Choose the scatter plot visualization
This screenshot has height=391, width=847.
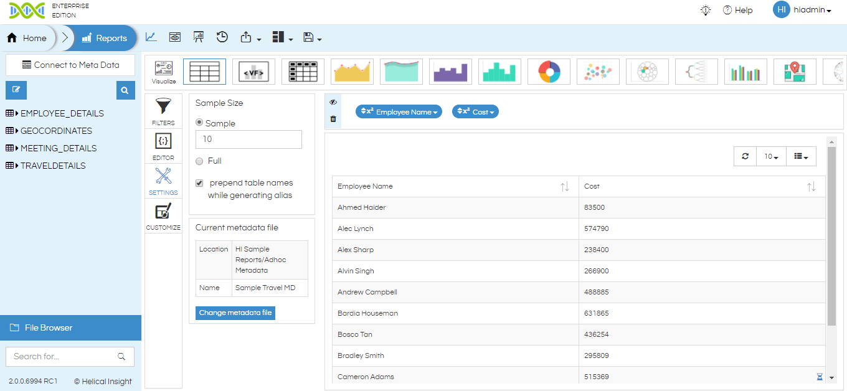(x=598, y=72)
